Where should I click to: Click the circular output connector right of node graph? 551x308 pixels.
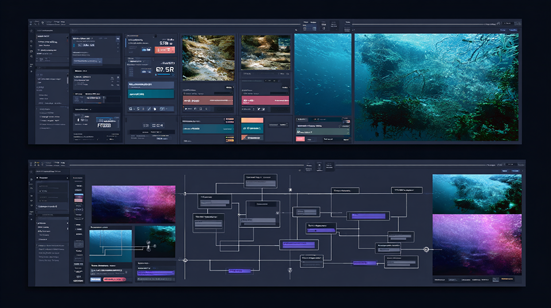coord(426,250)
